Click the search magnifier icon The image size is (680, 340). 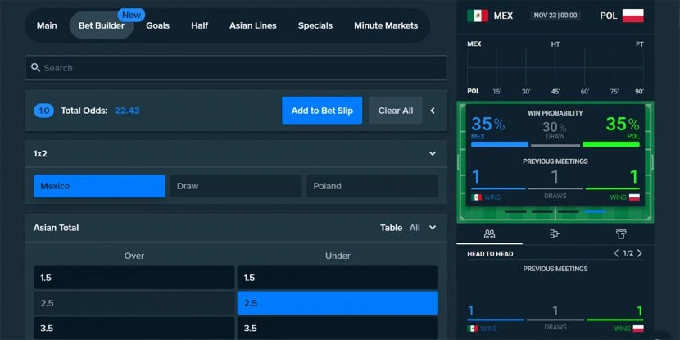tap(35, 68)
